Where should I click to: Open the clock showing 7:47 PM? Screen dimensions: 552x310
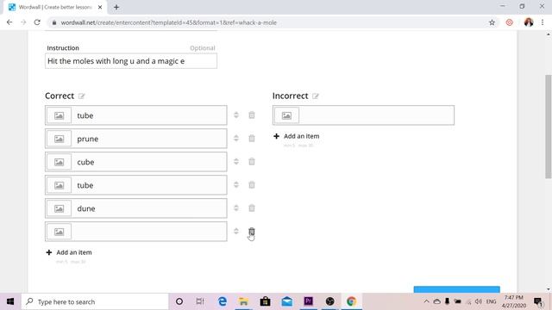[x=514, y=301]
